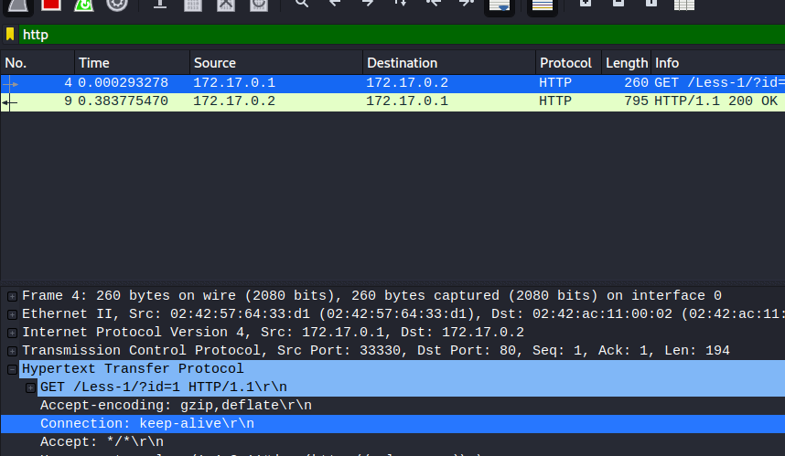
Task: Start a new capture with the shark fin icon
Action: coord(18,5)
